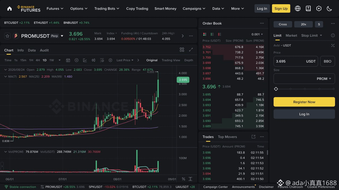Select the Market order tab
Viewport: 339px width, 190px height.
(x=291, y=35)
